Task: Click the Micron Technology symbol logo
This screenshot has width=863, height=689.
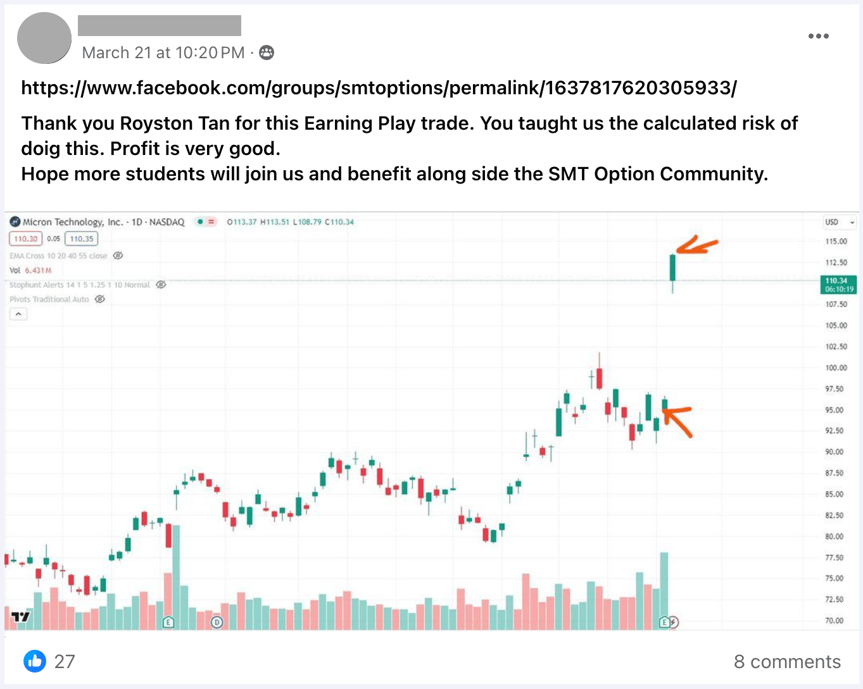Action: (x=15, y=222)
